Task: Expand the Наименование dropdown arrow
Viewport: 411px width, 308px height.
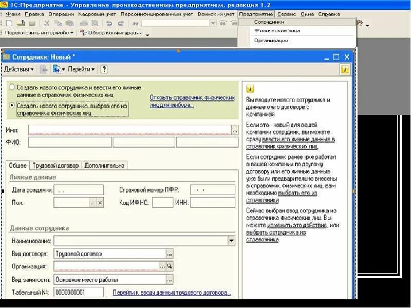Action: point(231,241)
